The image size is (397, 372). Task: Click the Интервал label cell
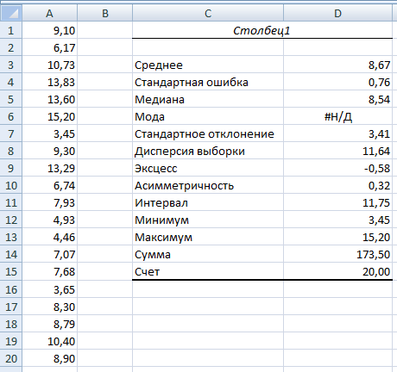(208, 202)
